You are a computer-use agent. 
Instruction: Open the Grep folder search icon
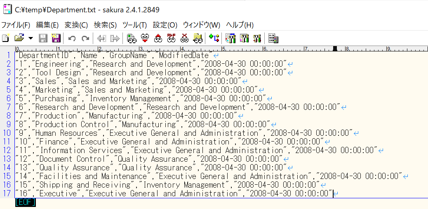198,38
